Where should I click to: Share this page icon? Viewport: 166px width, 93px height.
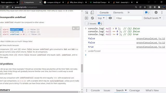[140, 7]
